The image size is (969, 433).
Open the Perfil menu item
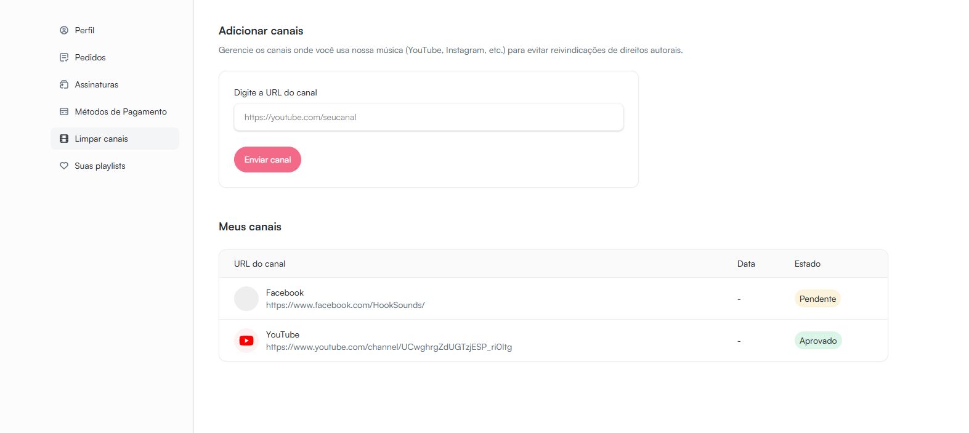(x=84, y=30)
